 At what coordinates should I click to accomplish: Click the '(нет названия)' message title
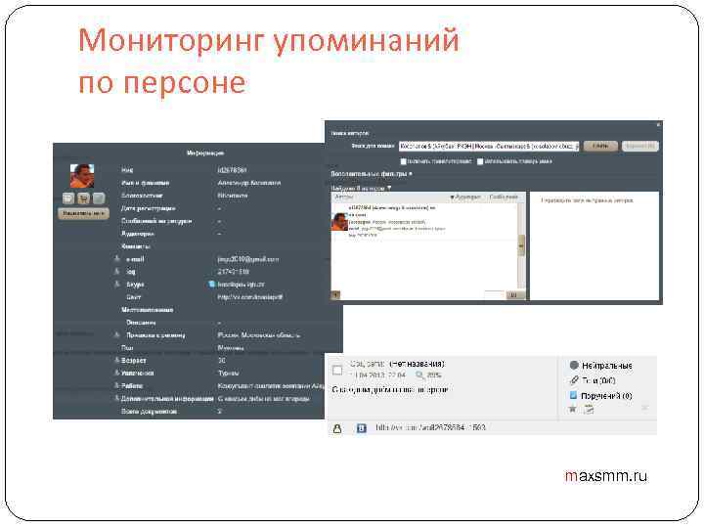click(418, 363)
